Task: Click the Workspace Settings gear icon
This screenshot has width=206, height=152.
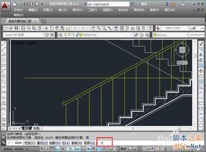Action: (x=47, y=35)
